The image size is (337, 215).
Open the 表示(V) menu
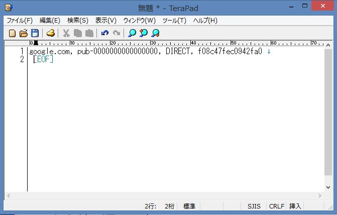(106, 21)
